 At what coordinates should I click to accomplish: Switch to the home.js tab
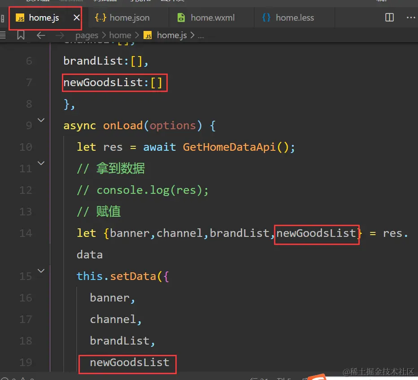[44, 18]
